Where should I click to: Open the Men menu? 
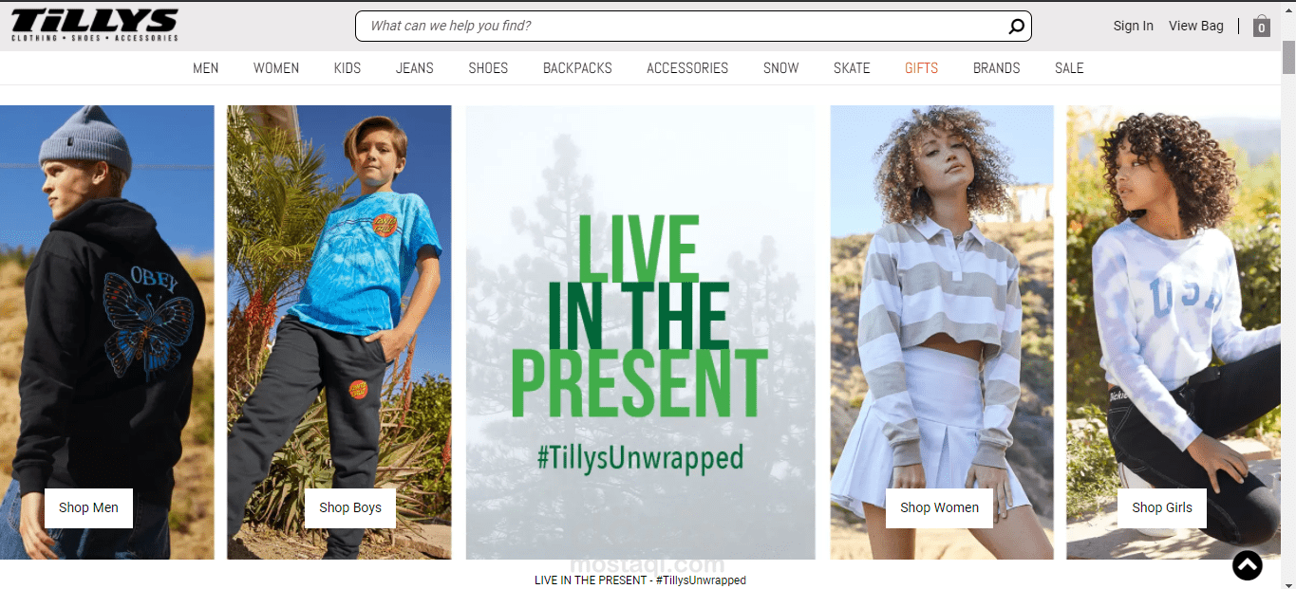206,68
